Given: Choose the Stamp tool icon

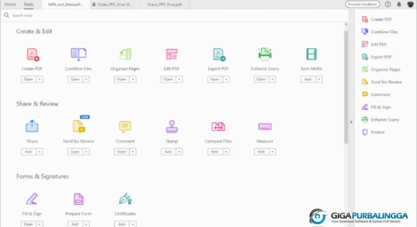Looking at the screenshot, I should click(171, 126).
